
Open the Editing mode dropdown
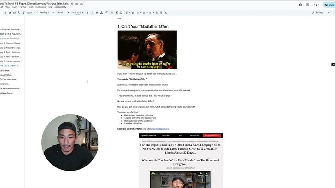pyautogui.click(x=320, y=13)
